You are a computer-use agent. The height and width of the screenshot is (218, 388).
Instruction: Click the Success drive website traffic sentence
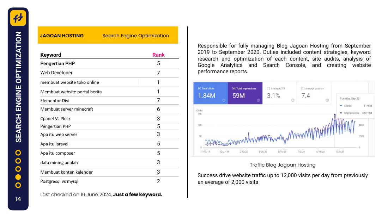[283, 179]
